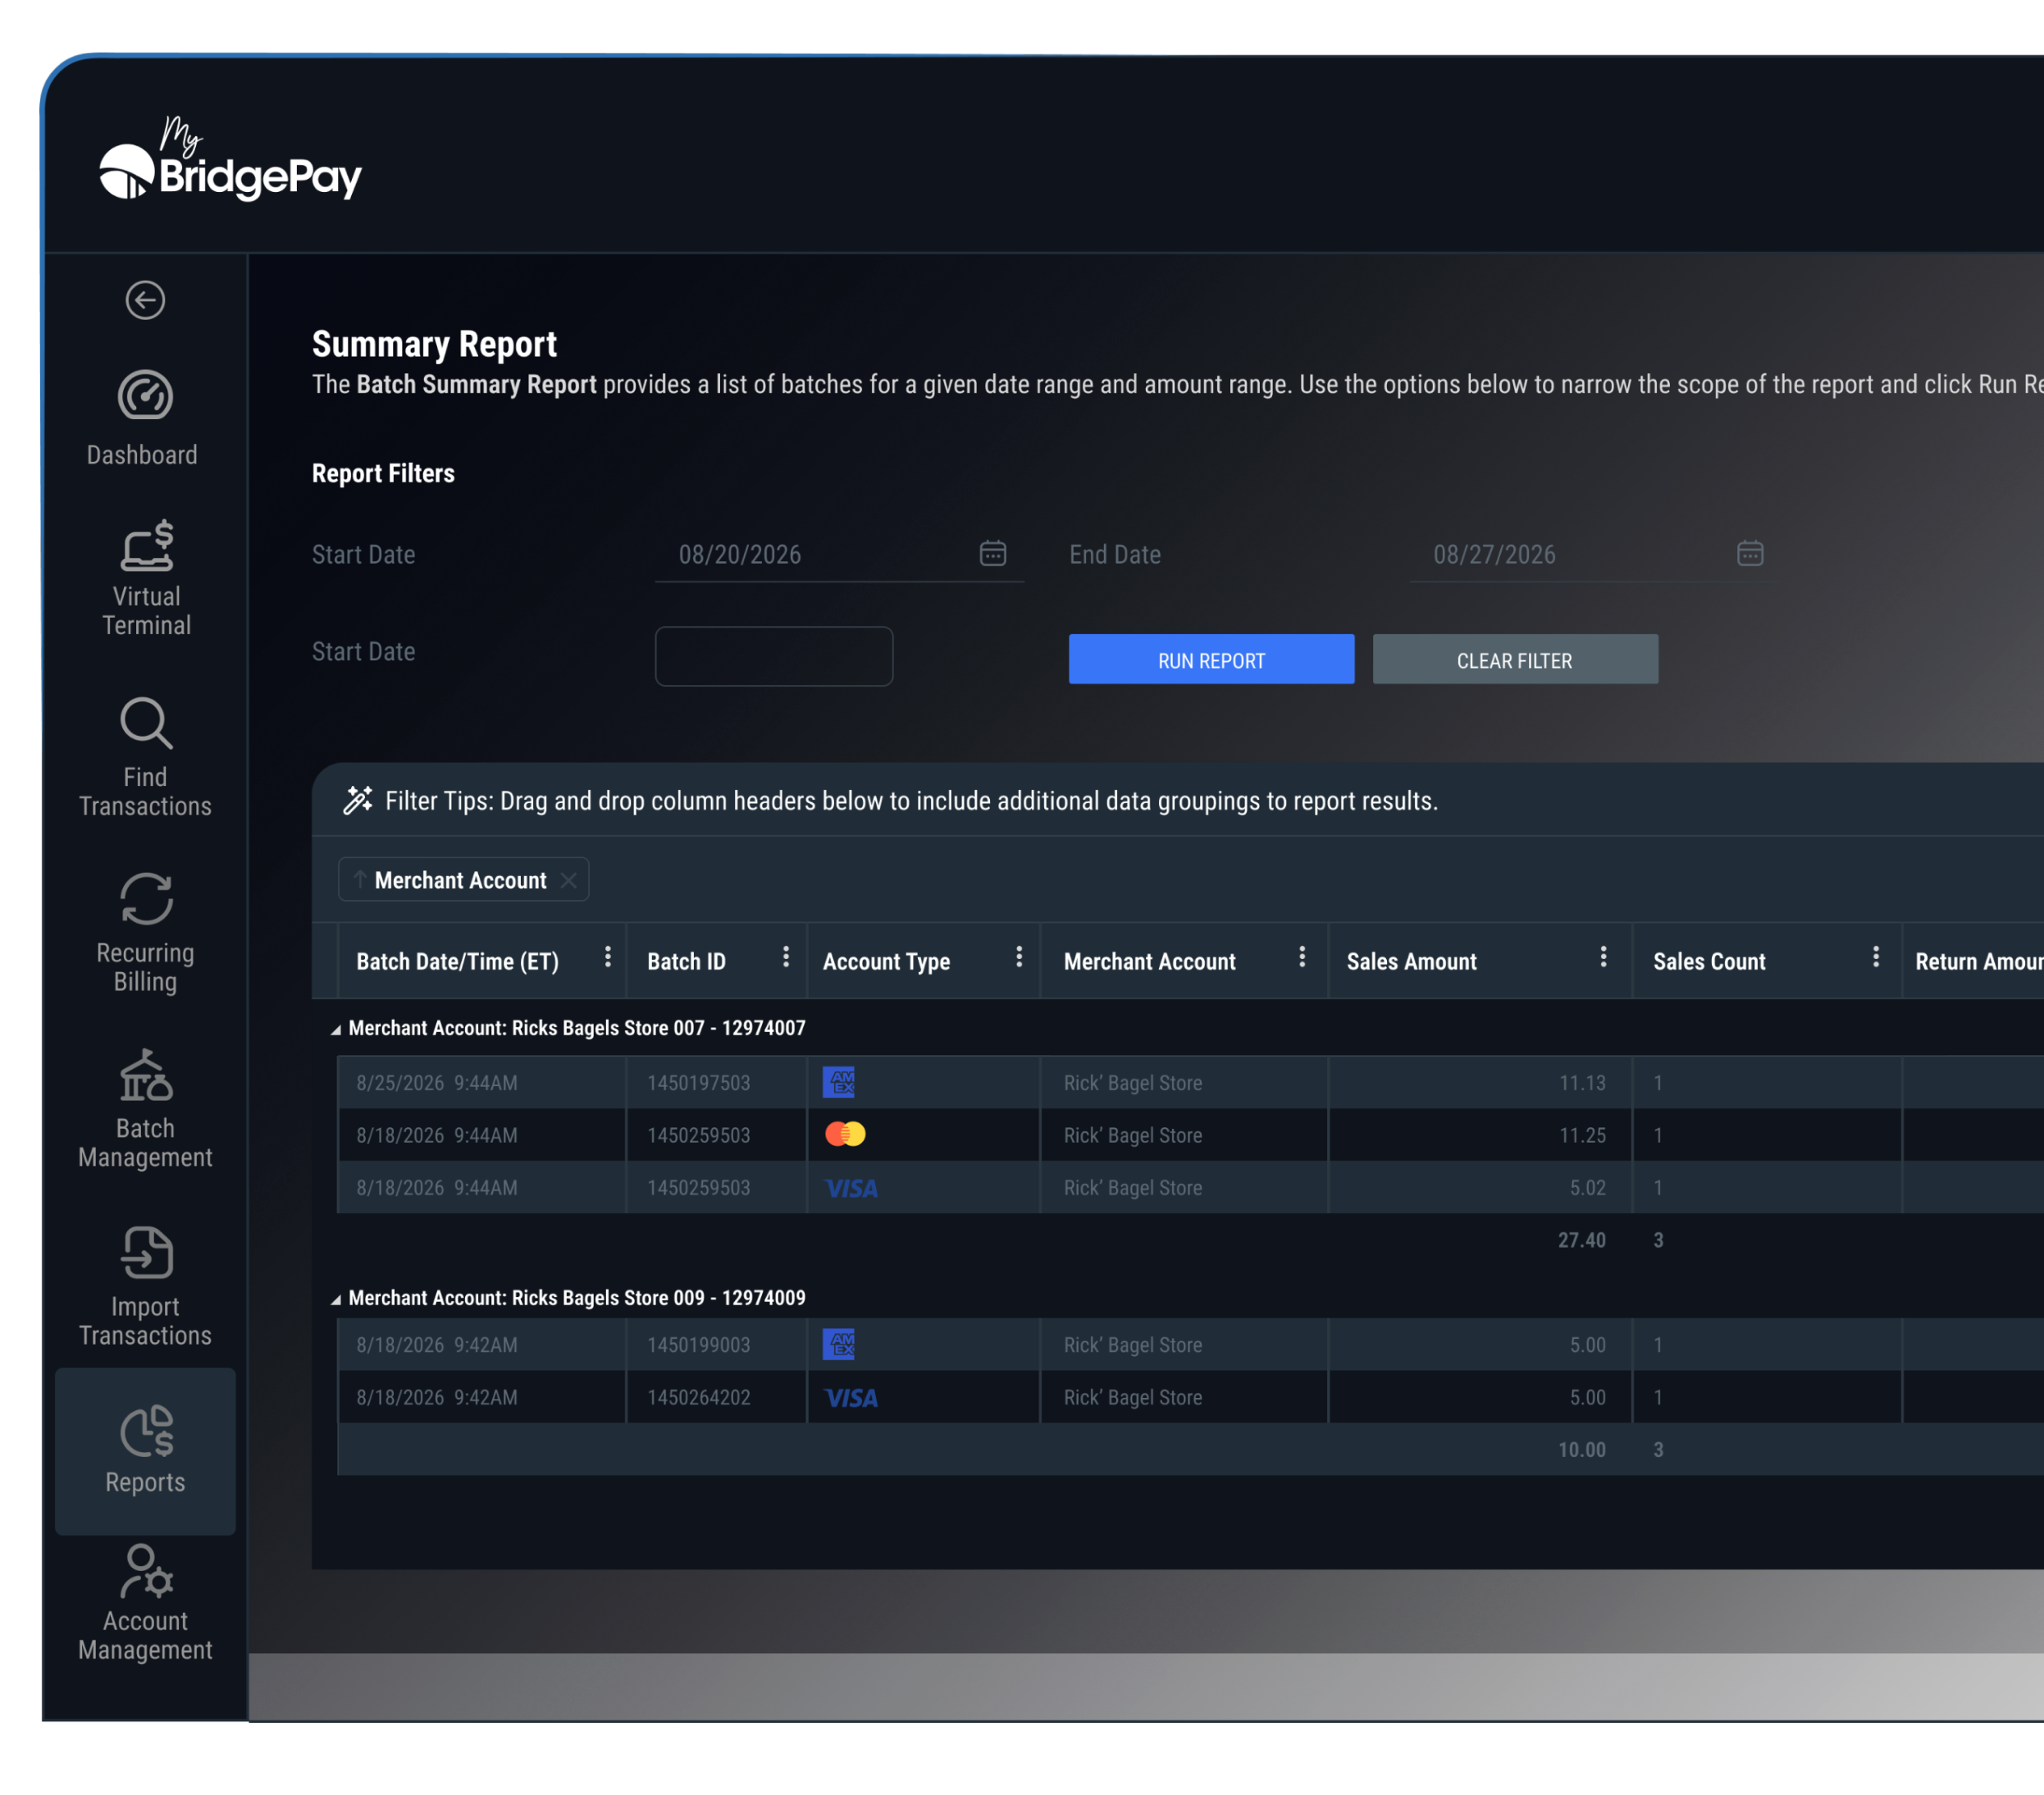Open the Batch Management icon
The width and height of the screenshot is (2044, 1795).
(x=146, y=1076)
